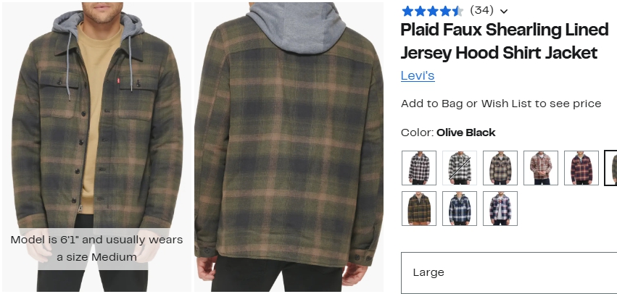The width and height of the screenshot is (617, 294).
Task: Choose the tan and navy plaid swatch
Action: (500, 168)
